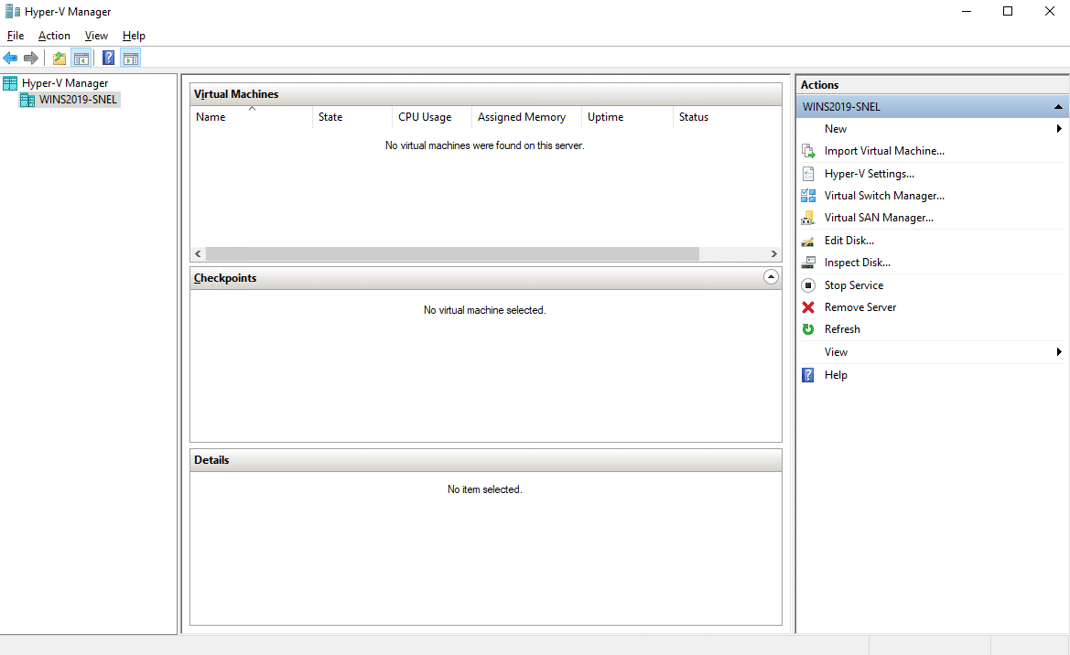The image size is (1070, 655).
Task: Choose Inspect Disk... action
Action: 857,263
